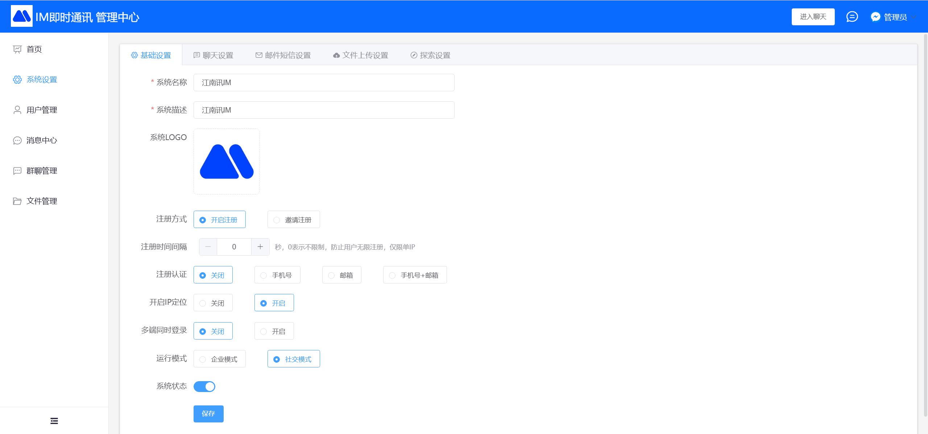
Task: Choose 企业模式 run mode
Action: [219, 359]
